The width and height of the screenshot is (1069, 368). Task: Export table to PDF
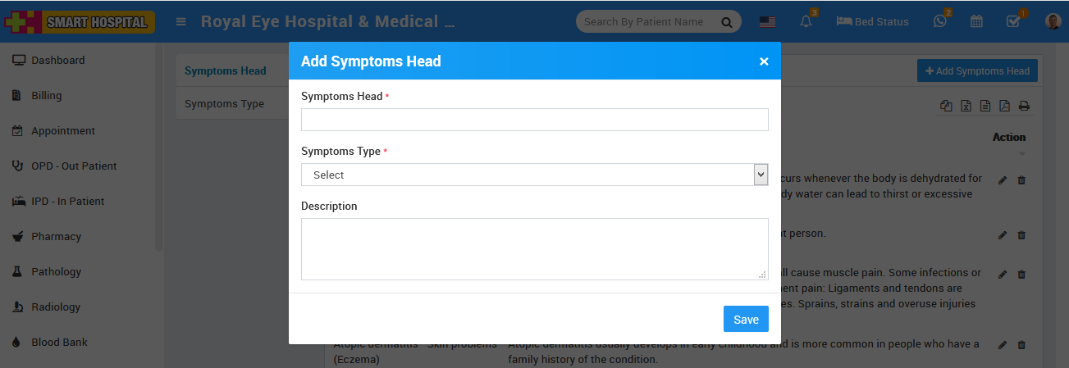tap(1004, 106)
